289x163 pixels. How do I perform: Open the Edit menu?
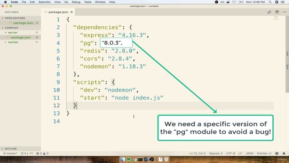pyautogui.click(x=32, y=2)
